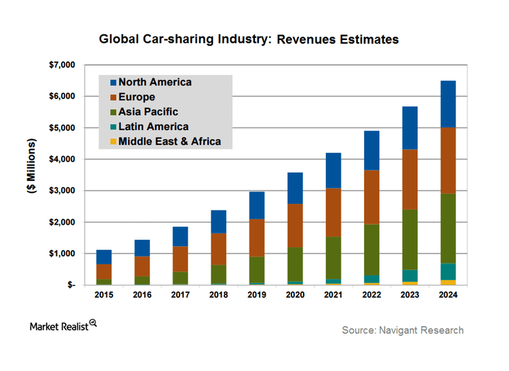Image resolution: width=509 pixels, height=371 pixels.
Task: Click the Europe segment of the 2024 bar
Action: (x=446, y=160)
